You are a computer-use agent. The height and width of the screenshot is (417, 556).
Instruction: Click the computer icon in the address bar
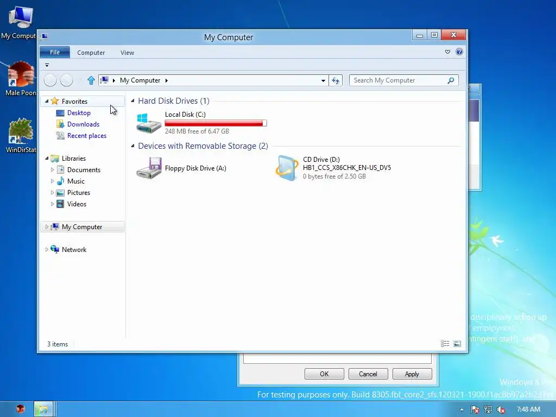(x=104, y=80)
